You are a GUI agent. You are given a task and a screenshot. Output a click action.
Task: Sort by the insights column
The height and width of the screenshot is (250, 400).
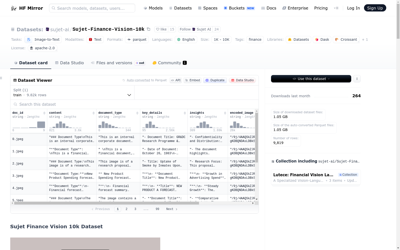[225, 113]
